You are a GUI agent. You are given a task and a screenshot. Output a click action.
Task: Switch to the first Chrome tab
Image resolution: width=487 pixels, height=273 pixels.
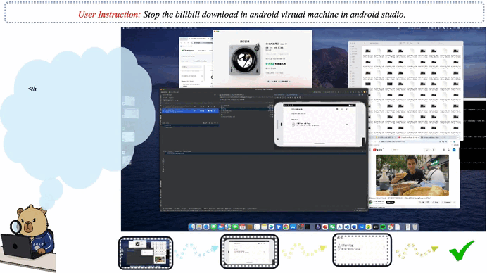click(386, 137)
